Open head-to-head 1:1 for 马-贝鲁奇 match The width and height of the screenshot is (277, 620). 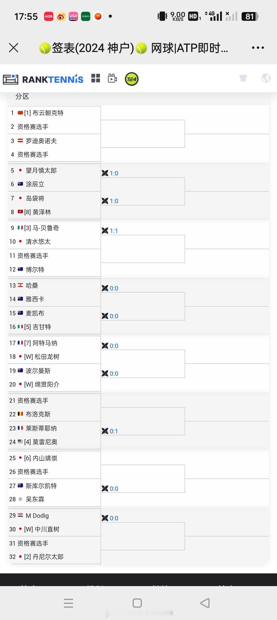pyautogui.click(x=110, y=231)
